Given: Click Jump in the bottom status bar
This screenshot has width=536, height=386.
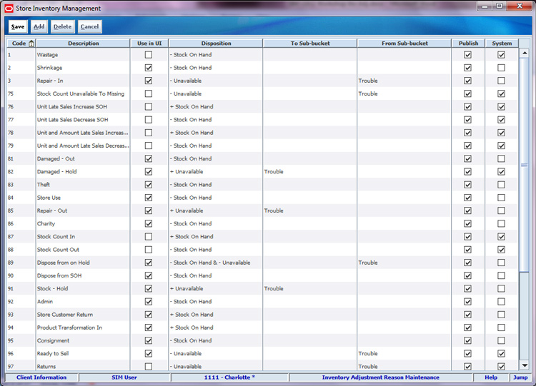Looking at the screenshot, I should point(520,377).
